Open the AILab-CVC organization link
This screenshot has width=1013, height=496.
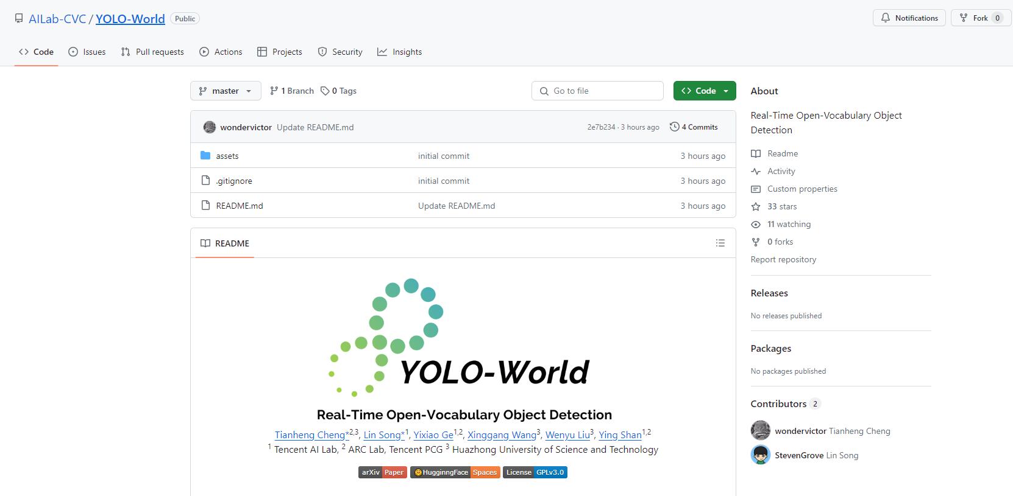(x=57, y=19)
